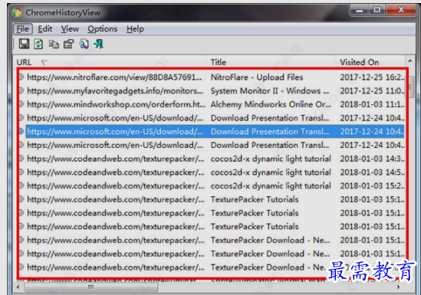Sort by the Title column header

[x=271, y=62]
